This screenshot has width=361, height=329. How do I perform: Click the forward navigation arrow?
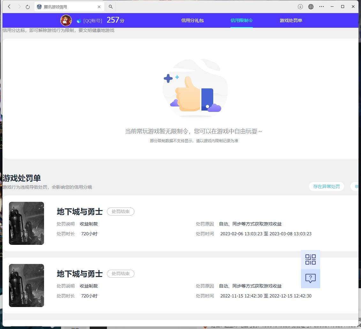point(19,7)
